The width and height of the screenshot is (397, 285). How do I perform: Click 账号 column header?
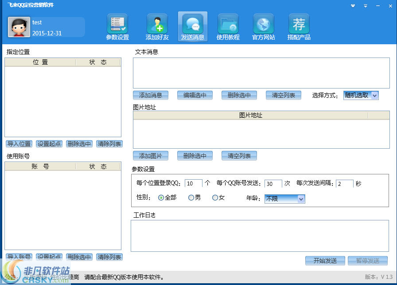[x=40, y=166]
